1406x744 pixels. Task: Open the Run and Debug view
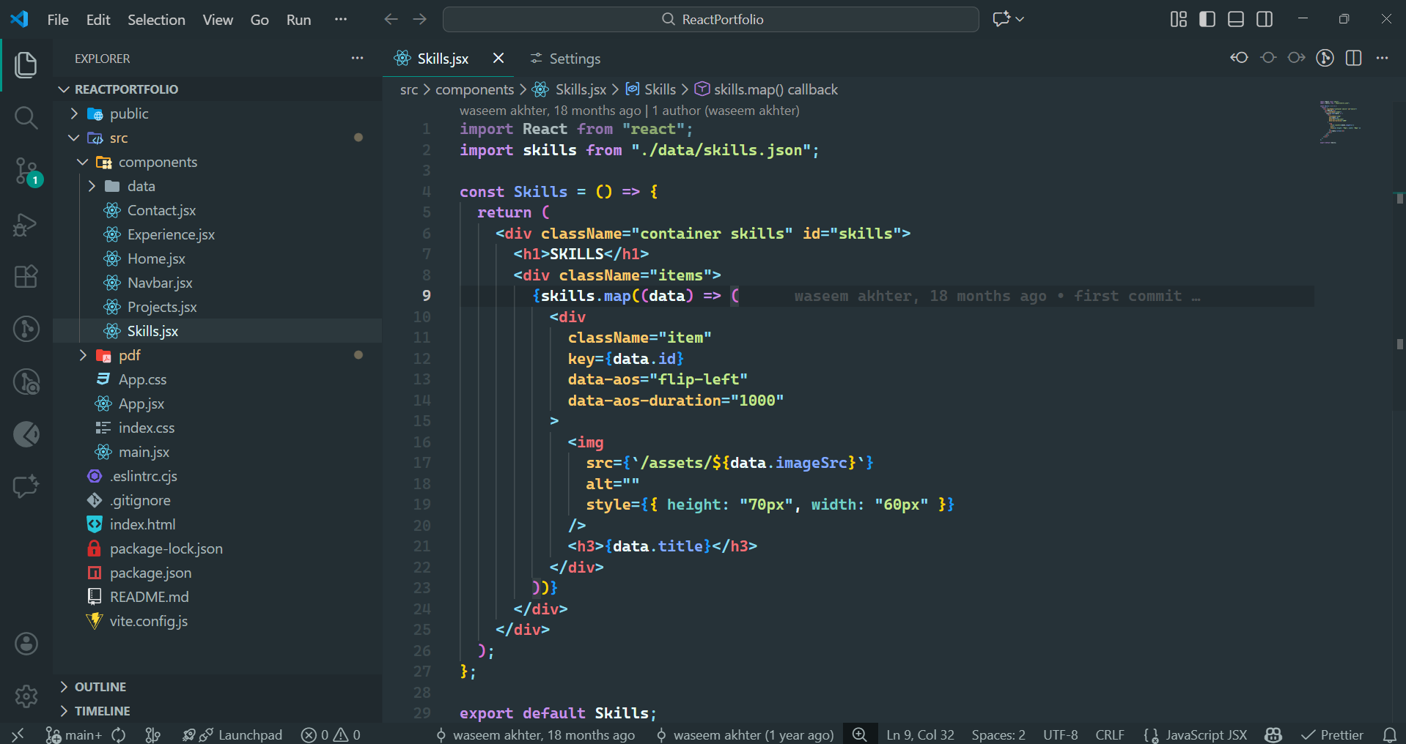(x=26, y=224)
